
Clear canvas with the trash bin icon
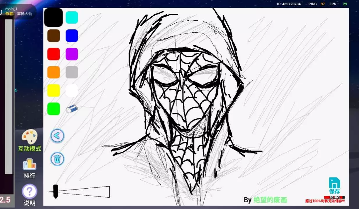point(57,159)
